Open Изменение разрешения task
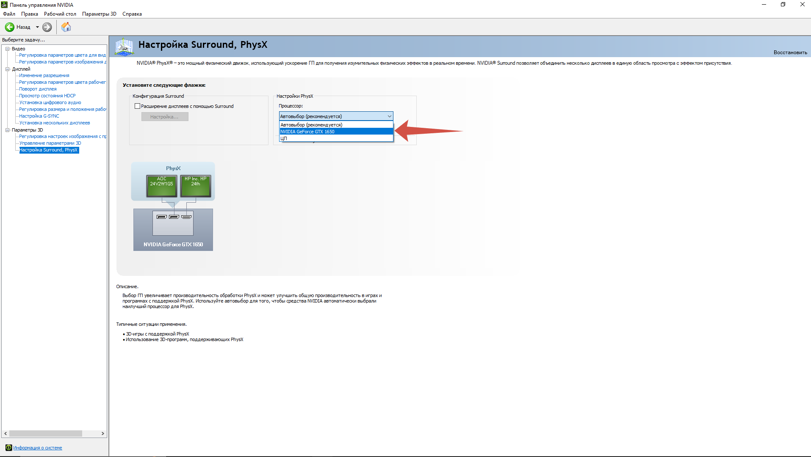This screenshot has width=811, height=457. [x=44, y=75]
